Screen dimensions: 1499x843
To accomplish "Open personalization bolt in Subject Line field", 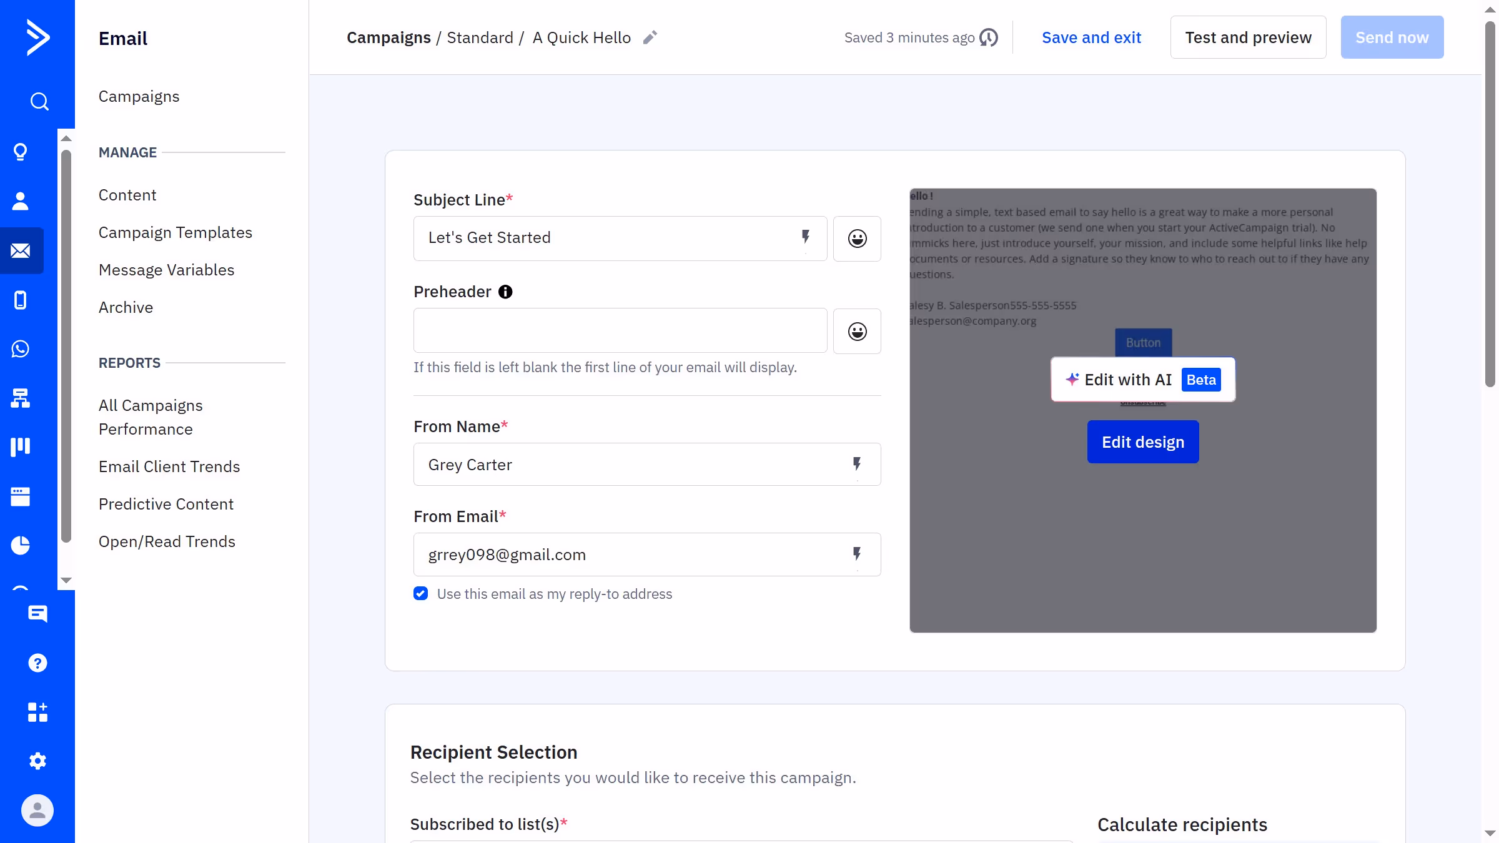I will click(806, 237).
